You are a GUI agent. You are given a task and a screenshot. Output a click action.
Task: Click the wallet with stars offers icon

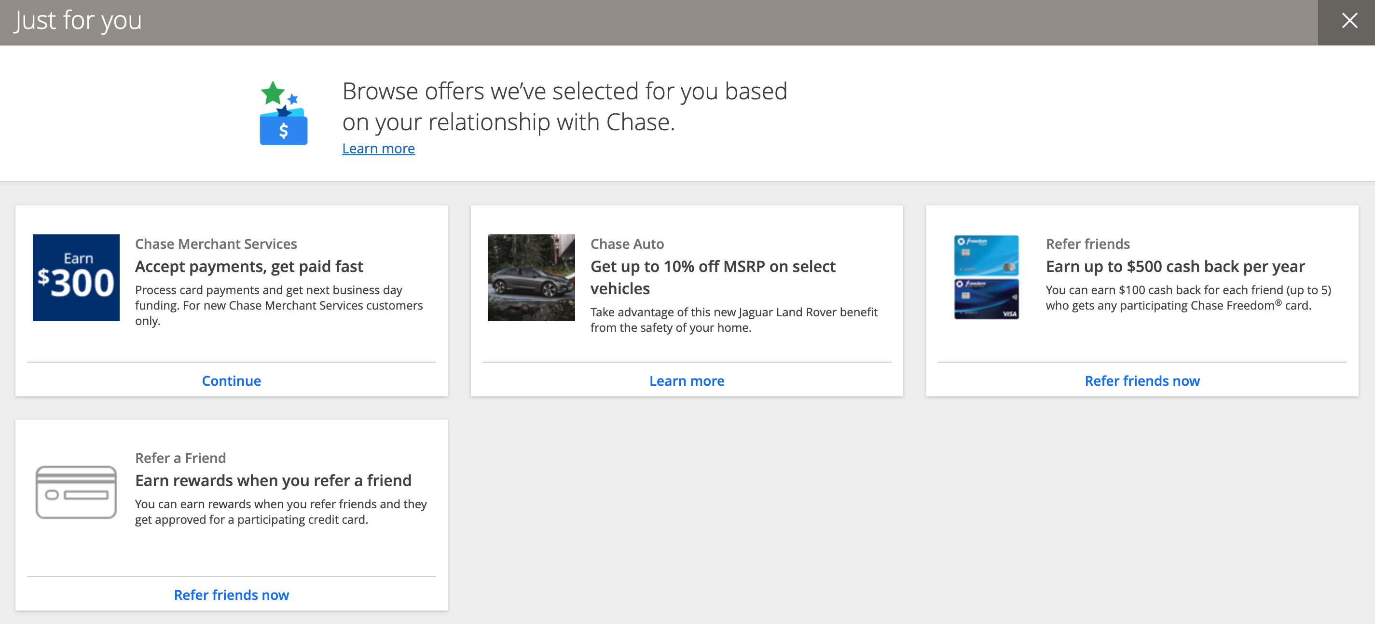click(283, 114)
